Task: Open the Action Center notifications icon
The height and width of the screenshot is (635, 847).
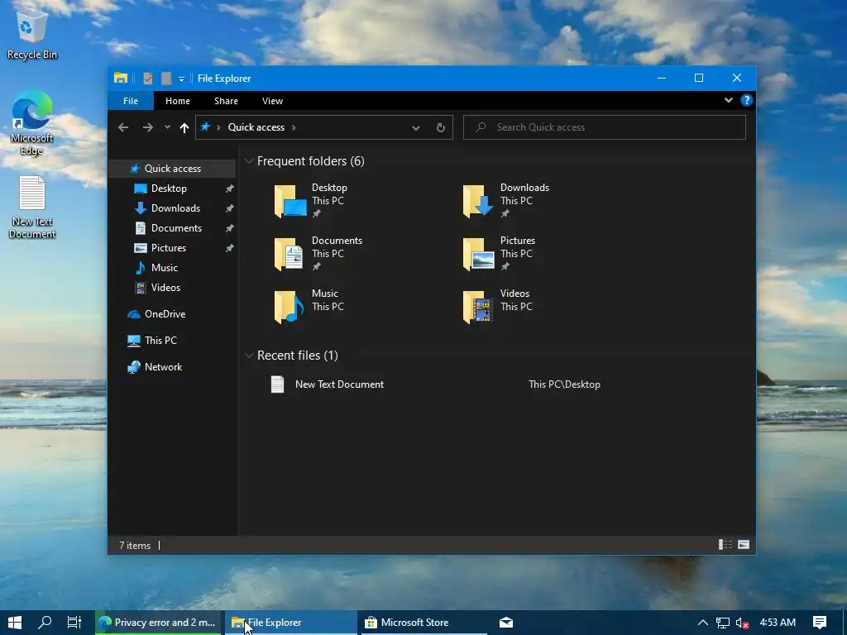Action: (820, 623)
